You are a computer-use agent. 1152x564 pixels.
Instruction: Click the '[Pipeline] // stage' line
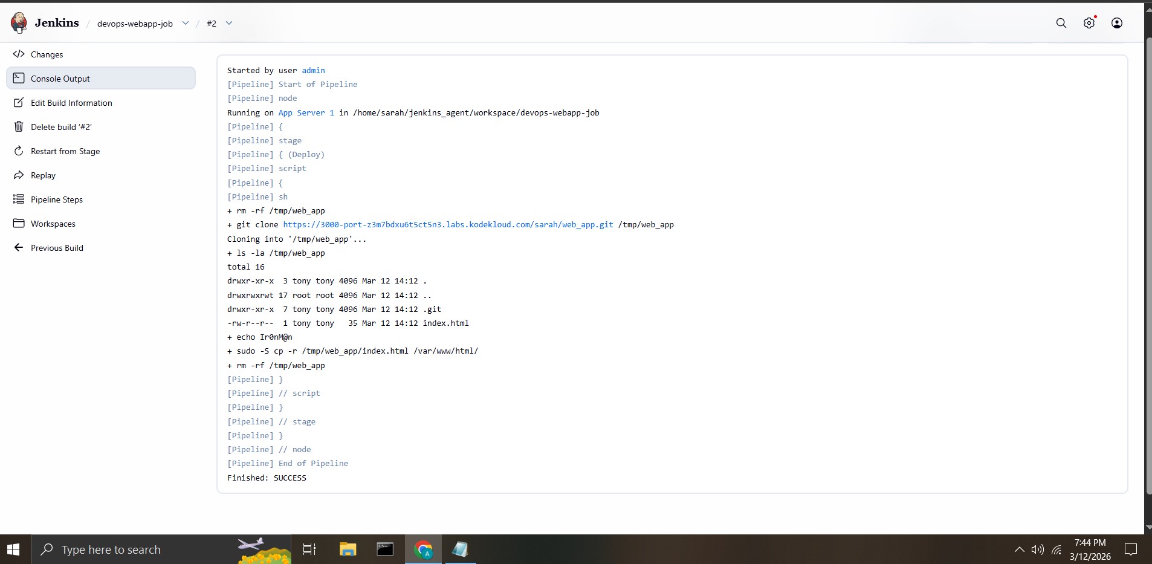point(271,421)
